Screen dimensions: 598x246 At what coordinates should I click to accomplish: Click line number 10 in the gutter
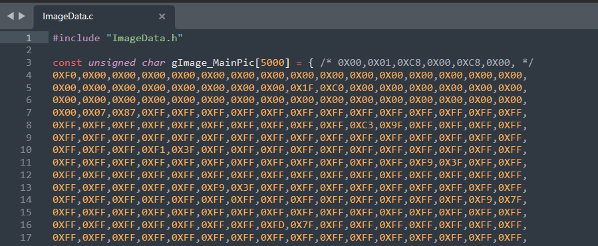(26, 150)
